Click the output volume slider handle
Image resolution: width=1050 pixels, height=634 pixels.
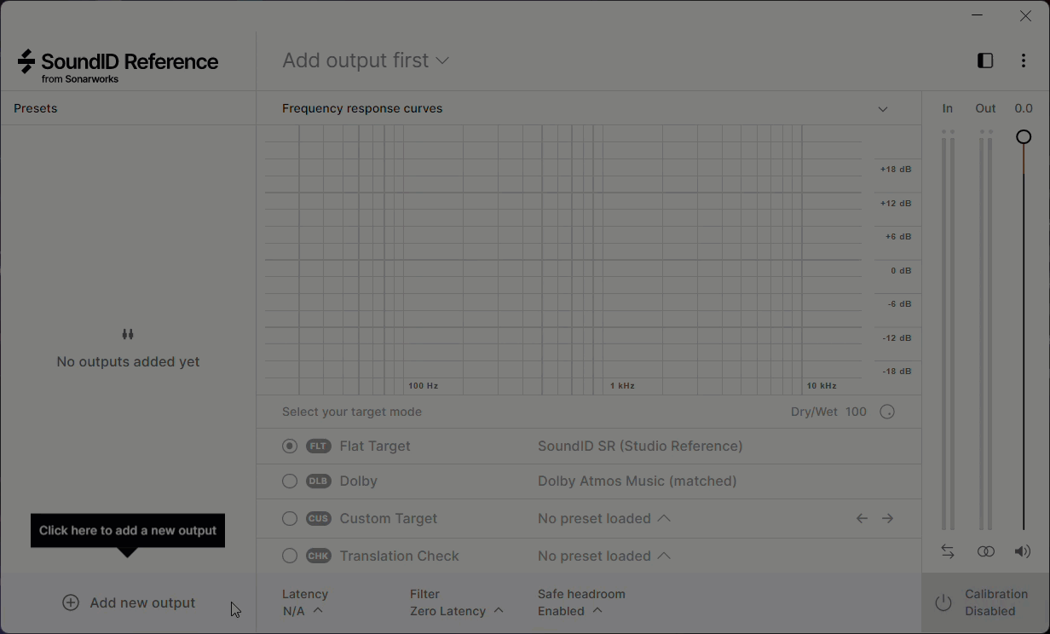[1024, 137]
